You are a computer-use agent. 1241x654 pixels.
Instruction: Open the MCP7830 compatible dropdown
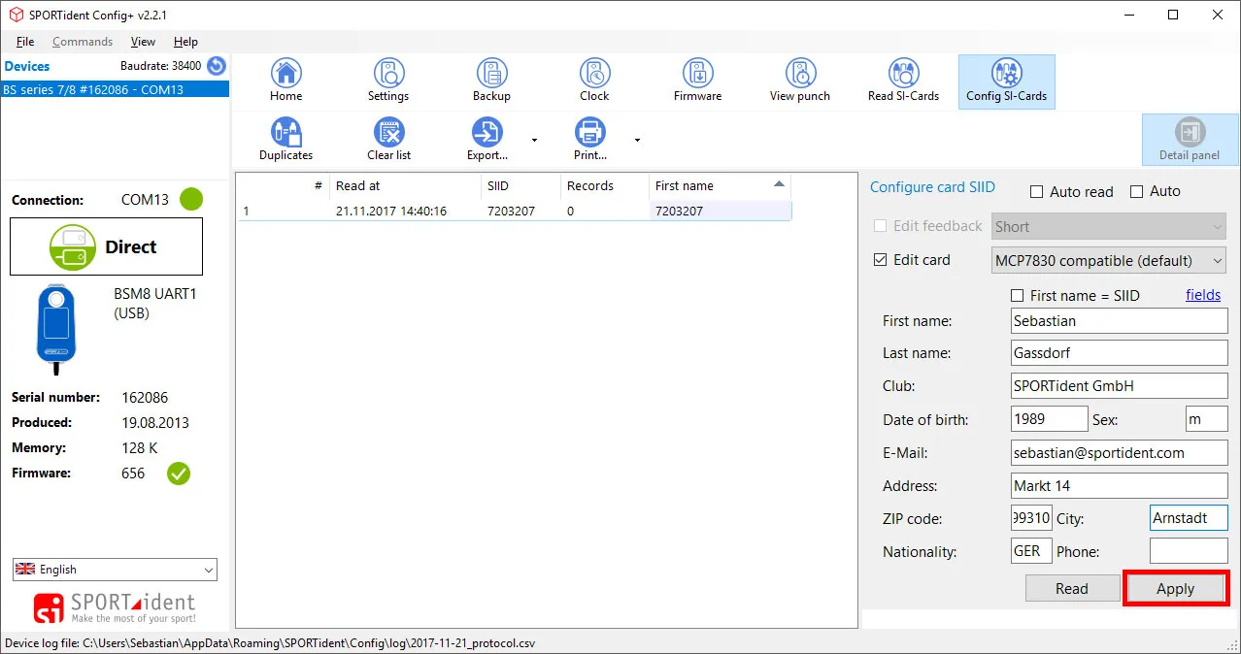tap(1109, 260)
